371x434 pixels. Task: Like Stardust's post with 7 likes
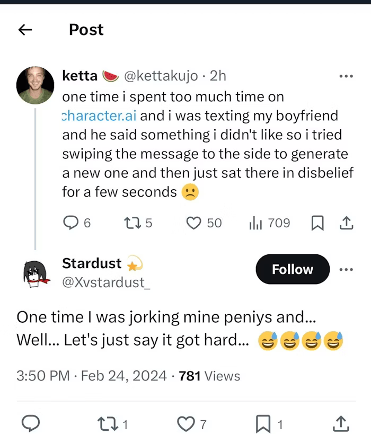185,423
